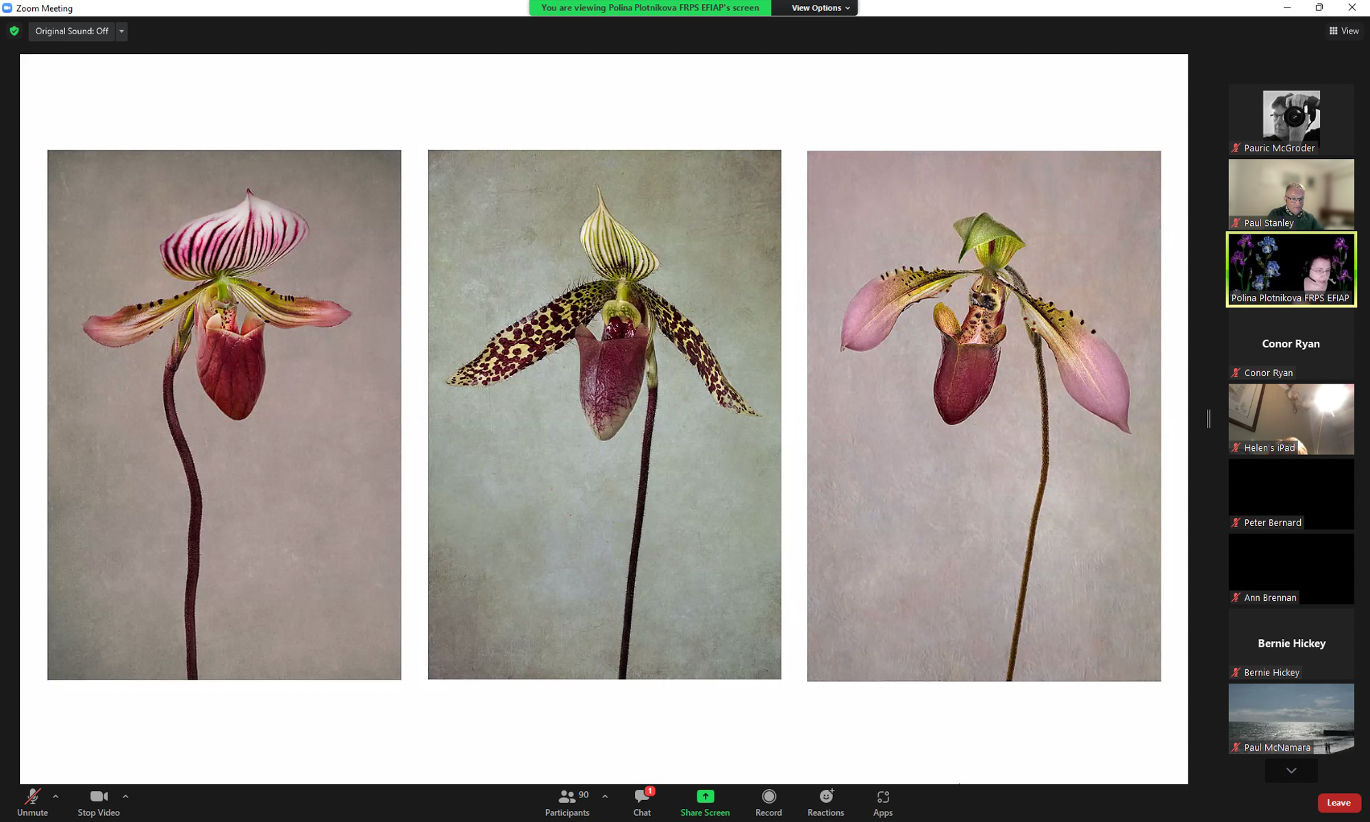Click the Share Screen button
This screenshot has height=822, width=1370.
[705, 802]
